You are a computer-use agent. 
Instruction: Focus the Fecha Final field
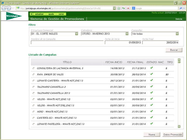[160, 42]
